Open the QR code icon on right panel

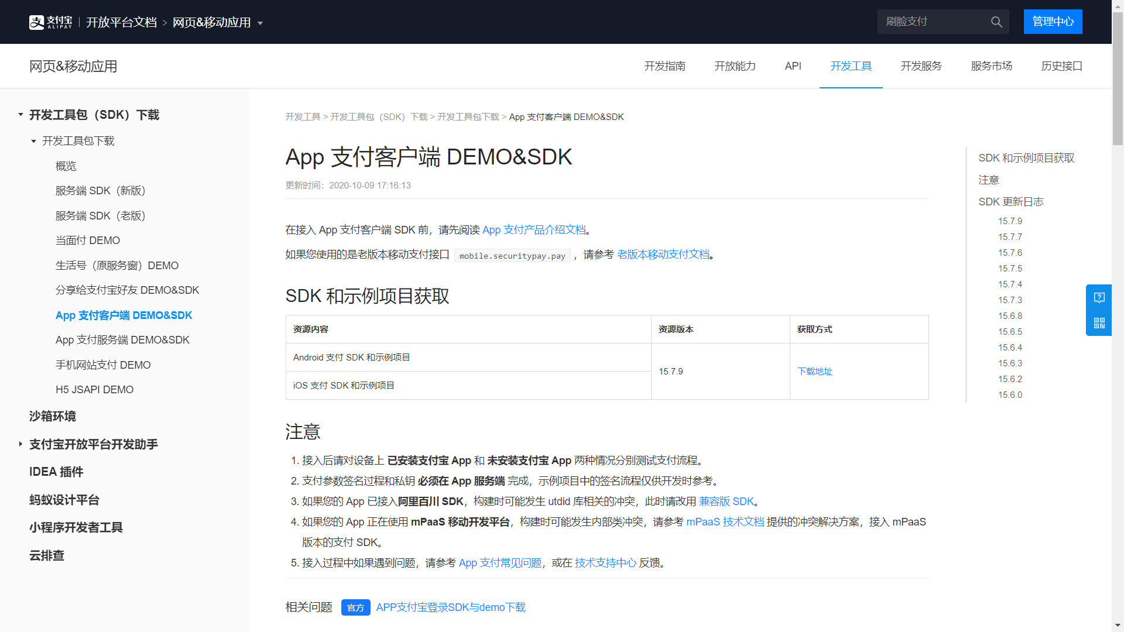1099,323
